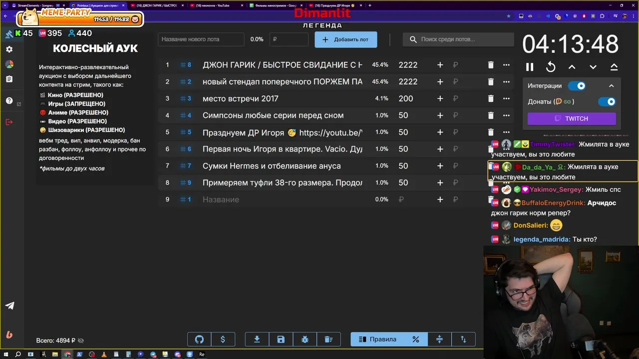Click the 2222 amount of ДЖОН ГАРИК lot
The image size is (639, 359).
click(x=408, y=65)
